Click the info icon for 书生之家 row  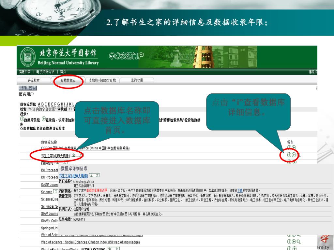coord(289,155)
